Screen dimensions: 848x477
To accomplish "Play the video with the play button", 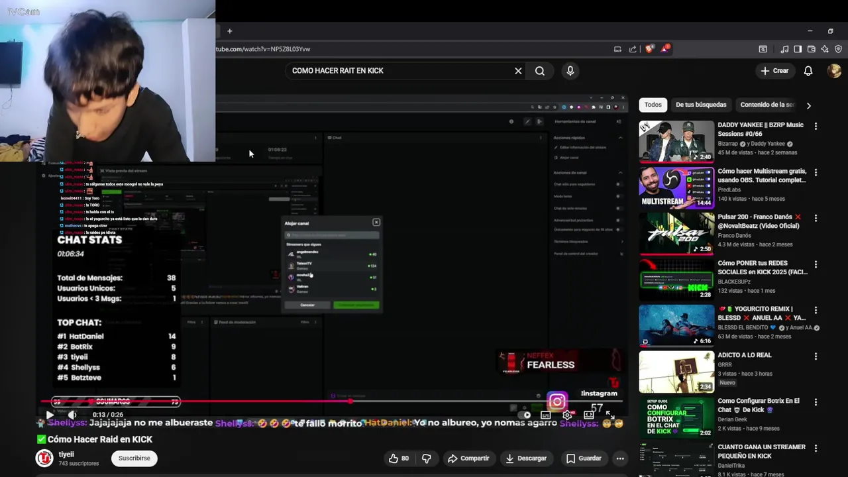I will coord(50,415).
